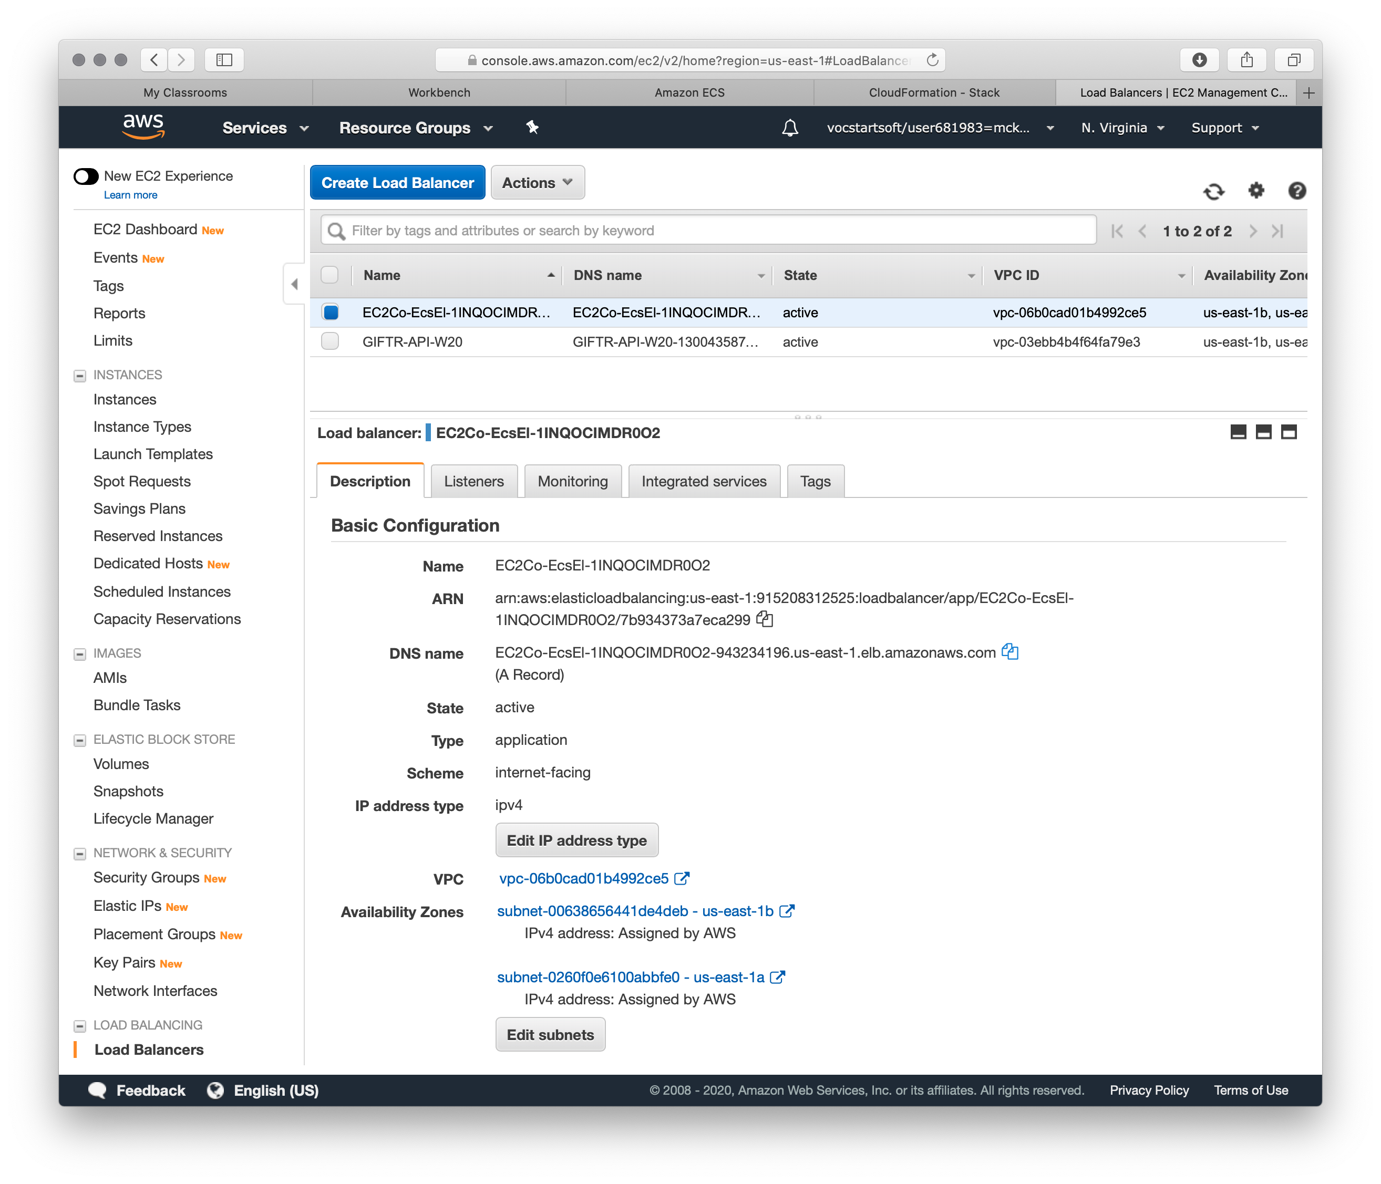Viewport: 1381px width, 1184px height.
Task: Click the filter search input field
Action: [x=708, y=231]
